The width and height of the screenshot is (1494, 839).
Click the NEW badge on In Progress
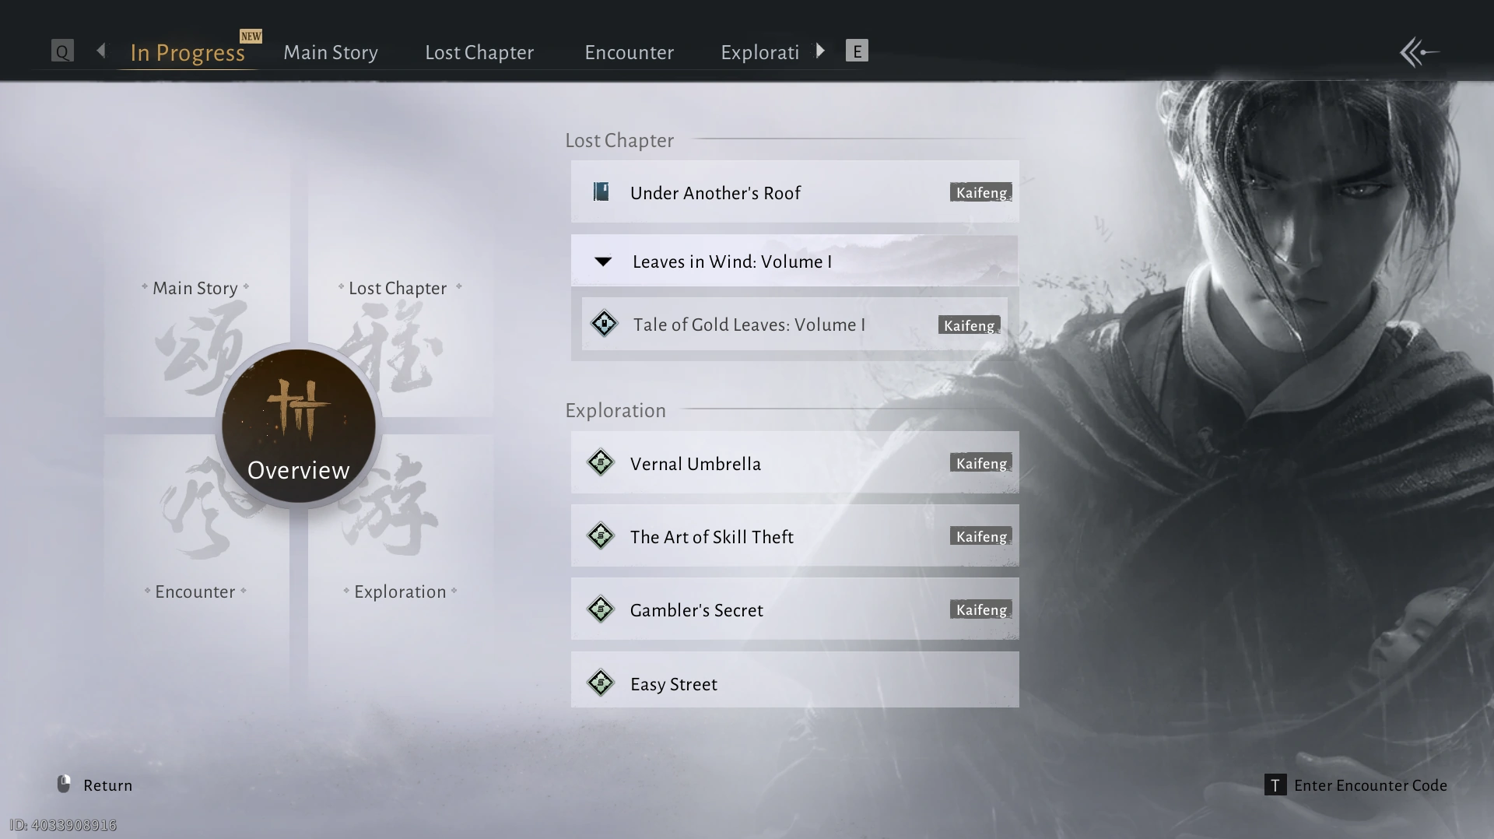coord(251,36)
